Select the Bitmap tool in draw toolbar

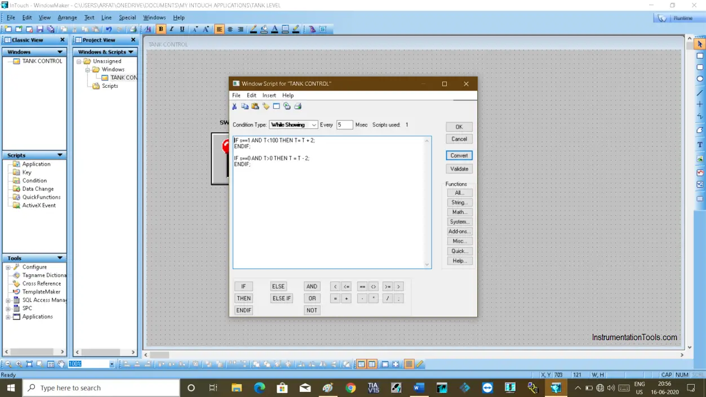[x=700, y=159]
